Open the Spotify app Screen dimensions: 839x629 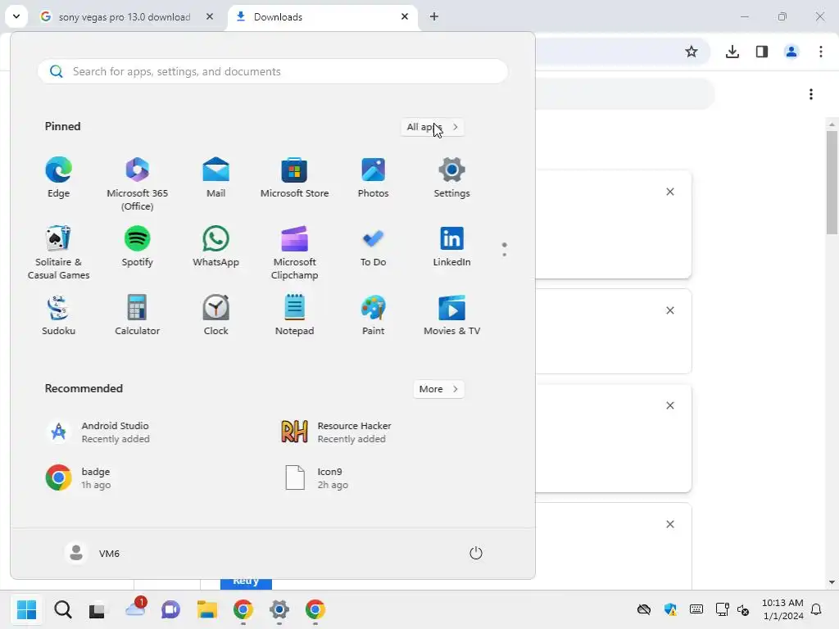click(x=137, y=247)
